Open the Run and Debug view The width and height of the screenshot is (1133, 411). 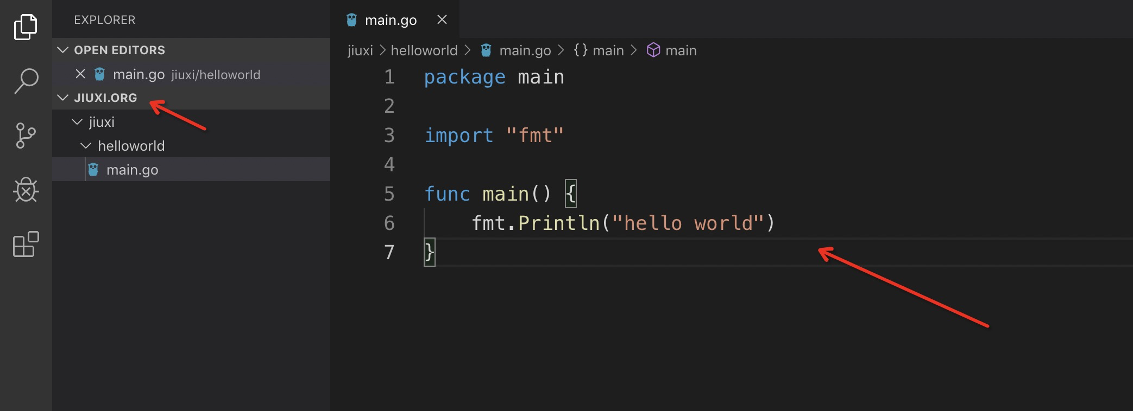coord(26,190)
